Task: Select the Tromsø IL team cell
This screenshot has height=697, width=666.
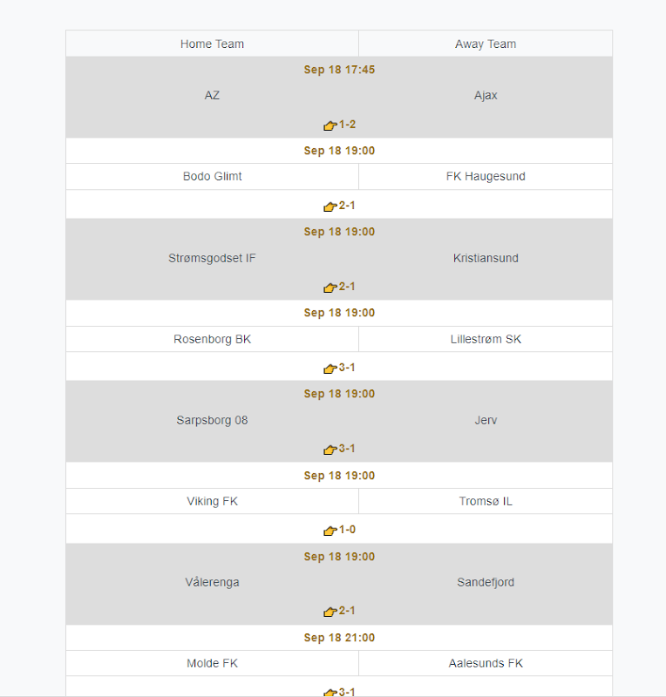Action: click(x=486, y=502)
